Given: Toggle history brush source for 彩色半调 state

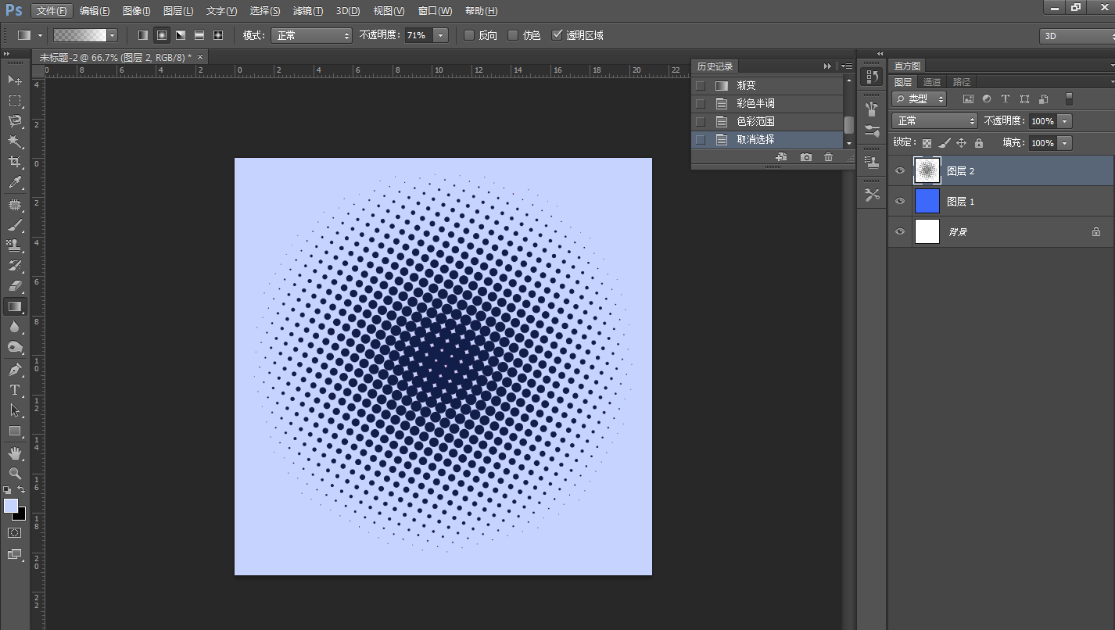Looking at the screenshot, I should coord(701,103).
